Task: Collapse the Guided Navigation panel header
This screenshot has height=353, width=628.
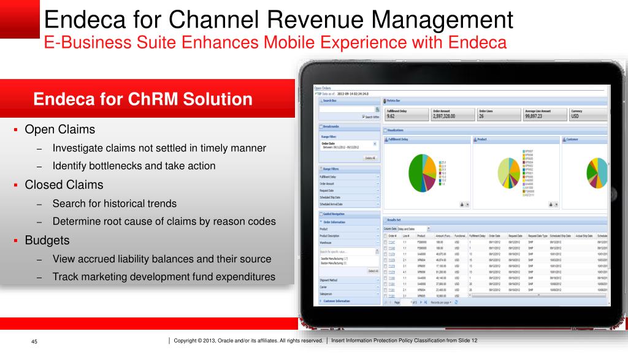Action: click(x=349, y=214)
